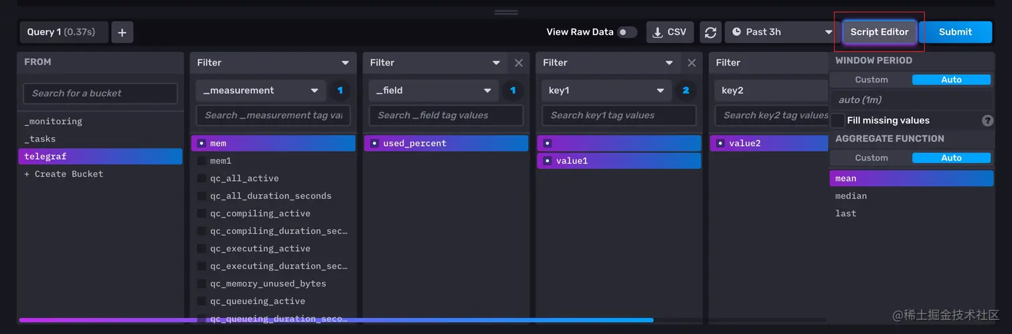The height and width of the screenshot is (334, 1012).
Task: Open the Script Editor
Action: [879, 32]
